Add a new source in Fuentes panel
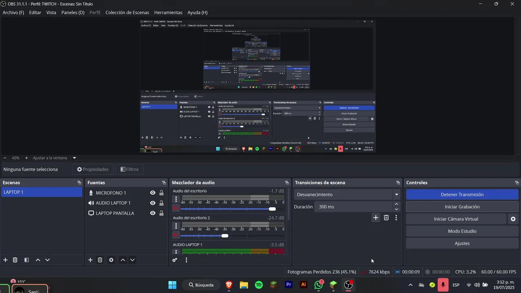This screenshot has width=521, height=293. pos(90,260)
